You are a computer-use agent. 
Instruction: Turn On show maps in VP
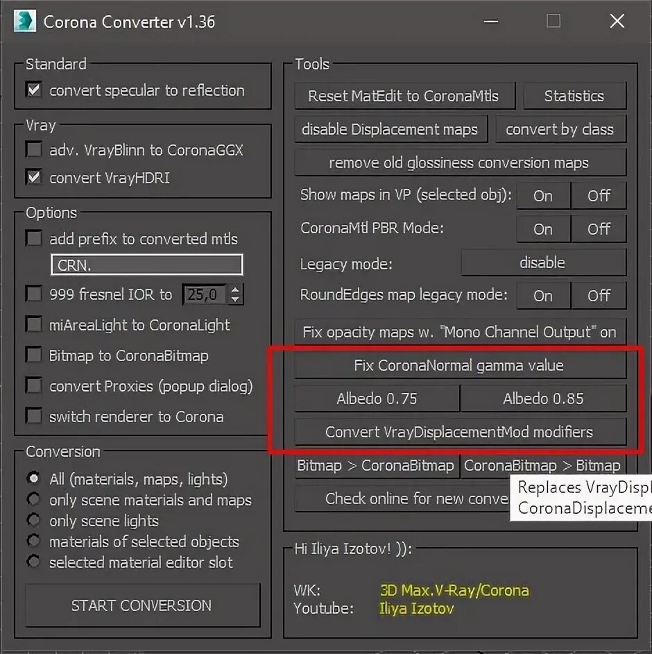(543, 196)
